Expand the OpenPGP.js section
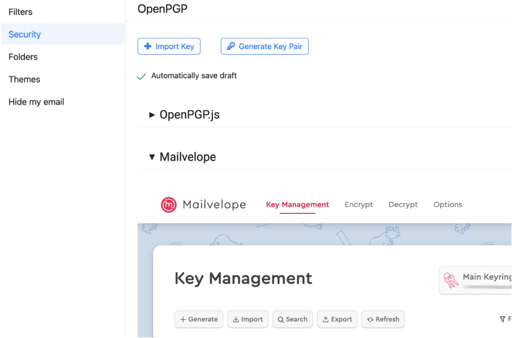Image resolution: width=512 pixels, height=338 pixels. point(184,115)
